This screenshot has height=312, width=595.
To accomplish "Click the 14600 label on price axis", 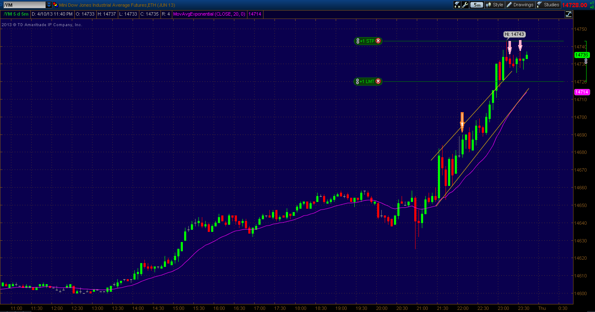I will click(x=580, y=293).
